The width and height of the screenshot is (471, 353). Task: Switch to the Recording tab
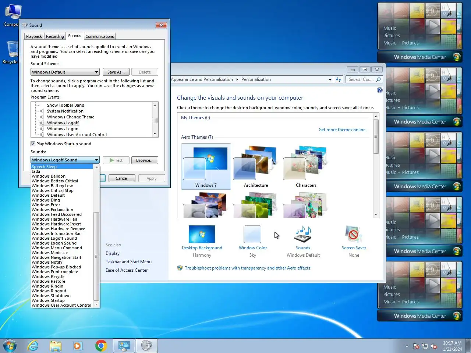tap(55, 36)
